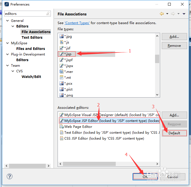Collapse the Editors node under General
This screenshot has height=187, width=191.
[13, 26]
